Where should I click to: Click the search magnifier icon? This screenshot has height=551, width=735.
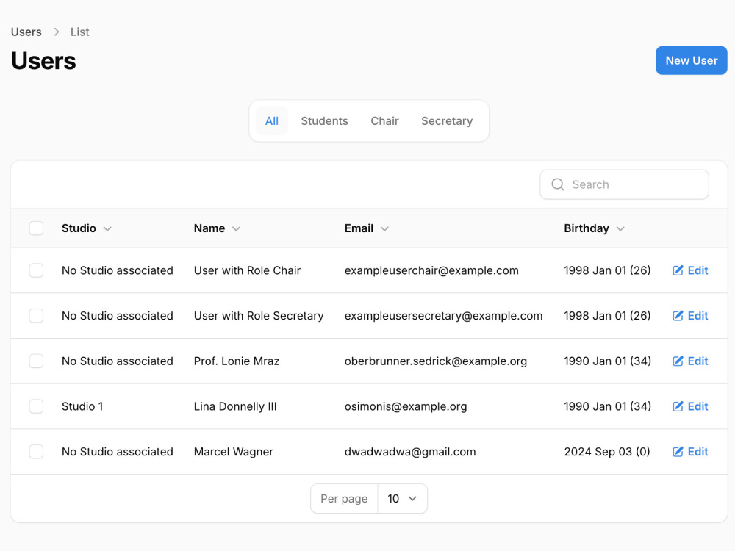(x=557, y=184)
